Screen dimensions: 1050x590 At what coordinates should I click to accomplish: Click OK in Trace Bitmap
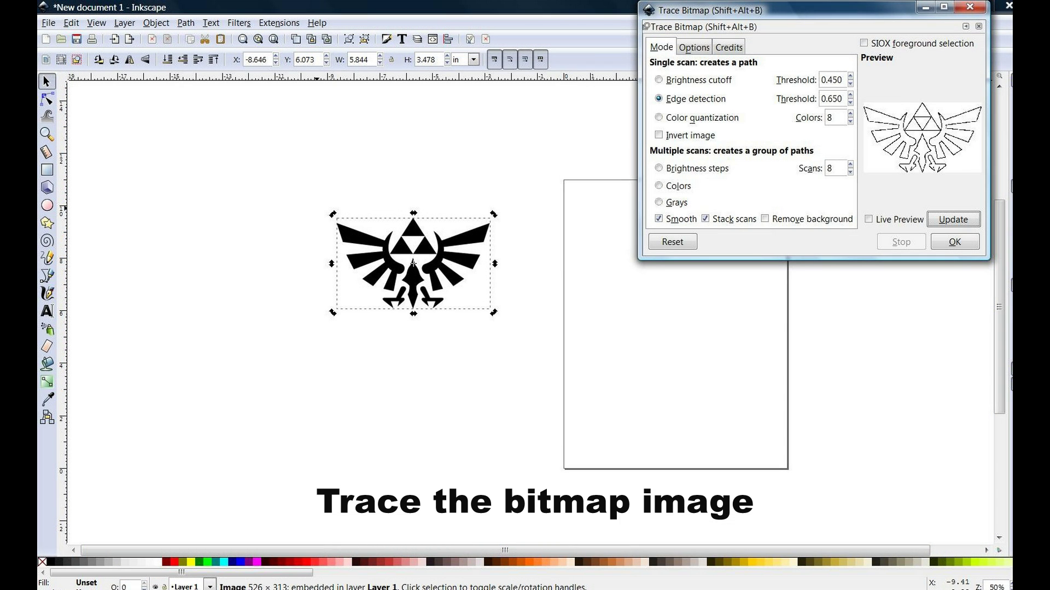[955, 241]
